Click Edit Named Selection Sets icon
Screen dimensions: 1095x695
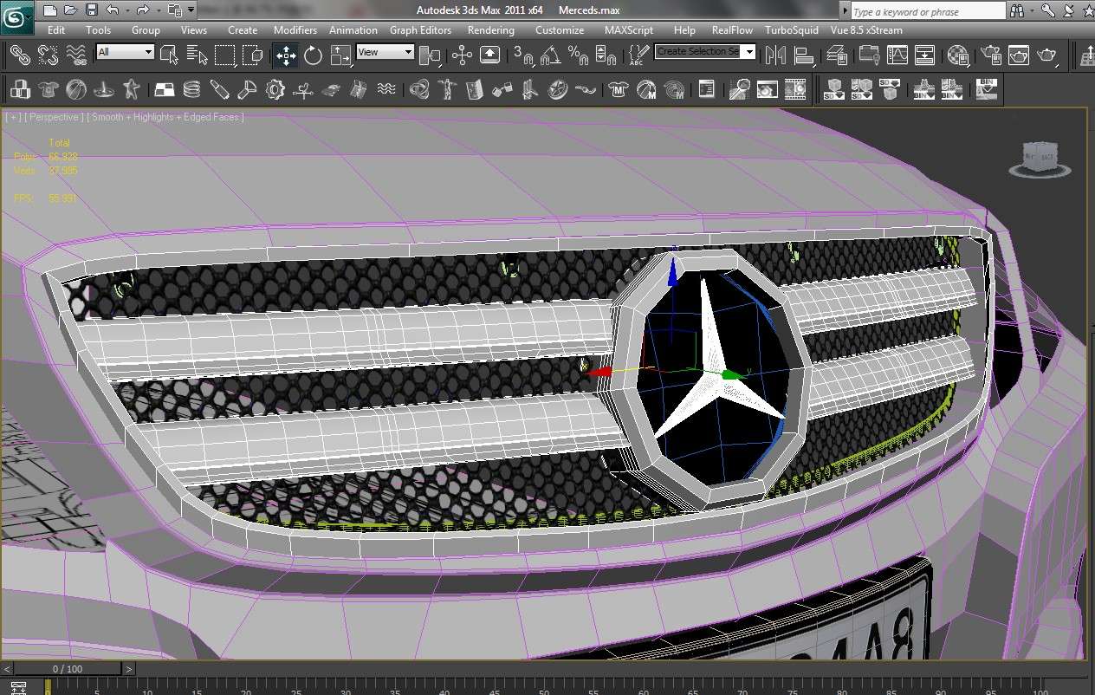(x=638, y=55)
